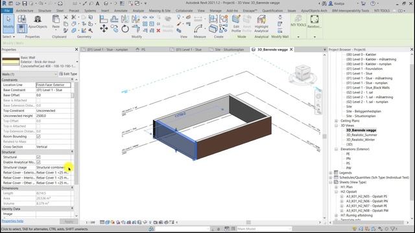
Task: Expand the Ceiling Plans tree node
Action: [336, 121]
